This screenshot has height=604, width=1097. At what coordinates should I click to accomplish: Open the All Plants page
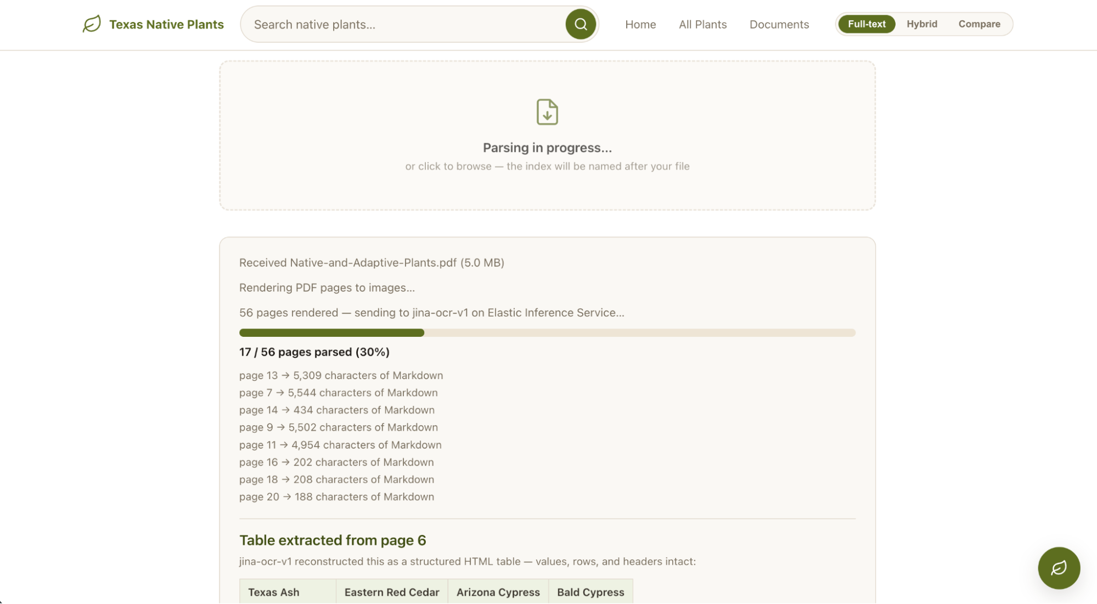702,25
